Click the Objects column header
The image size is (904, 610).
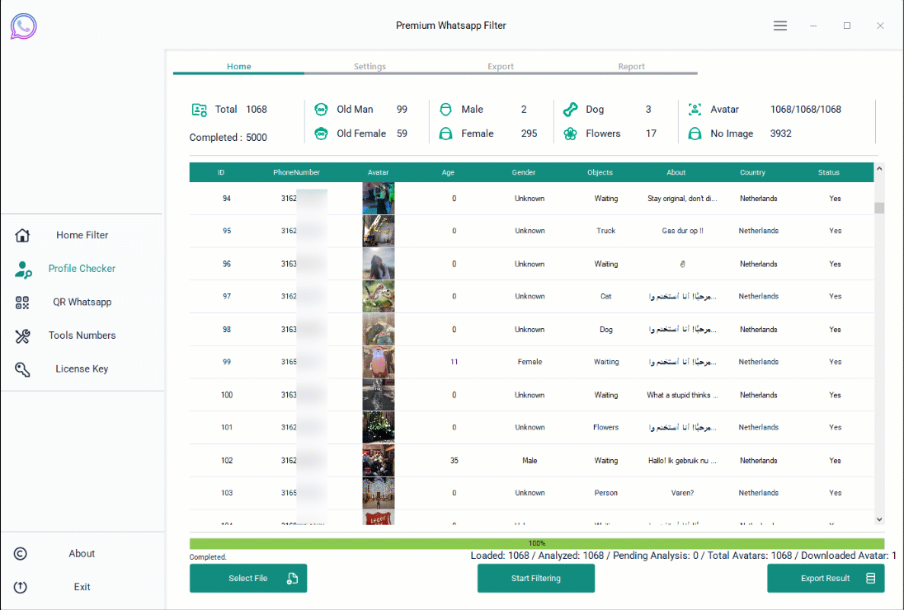point(600,172)
